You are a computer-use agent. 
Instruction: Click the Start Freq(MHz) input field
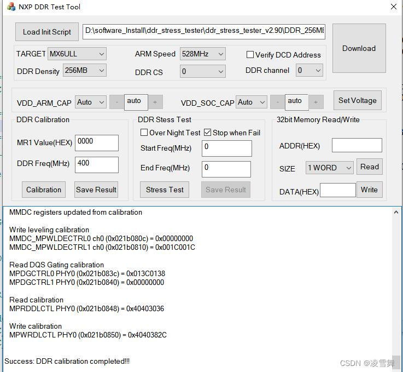coord(227,148)
